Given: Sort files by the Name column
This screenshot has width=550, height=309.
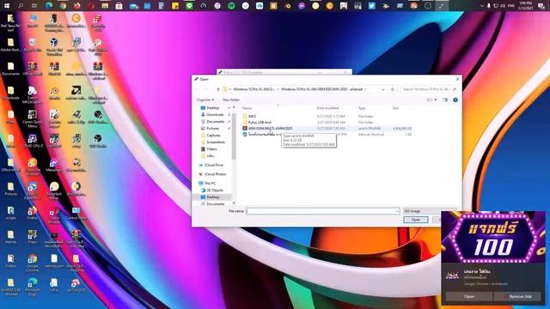Looking at the screenshot, I should point(247,108).
